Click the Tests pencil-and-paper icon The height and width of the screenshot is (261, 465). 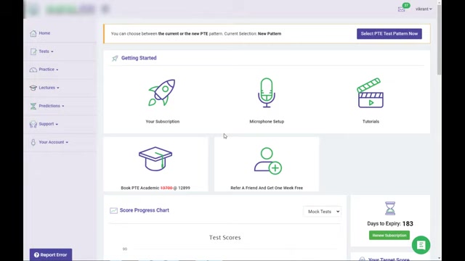coord(33,51)
